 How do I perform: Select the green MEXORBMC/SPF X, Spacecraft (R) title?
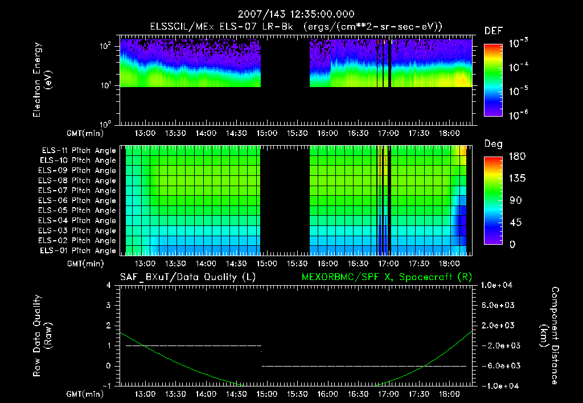[387, 277]
